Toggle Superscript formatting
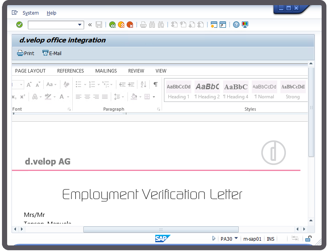This screenshot has width=328, height=251. click(23, 97)
